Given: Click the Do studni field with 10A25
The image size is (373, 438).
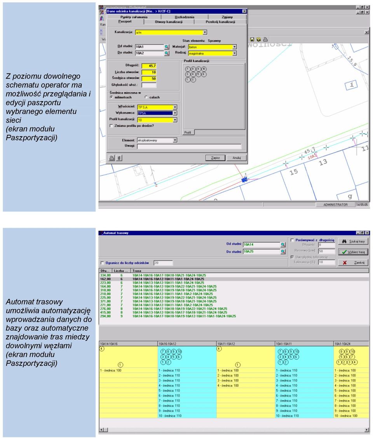Looking at the screenshot, I should (x=262, y=252).
